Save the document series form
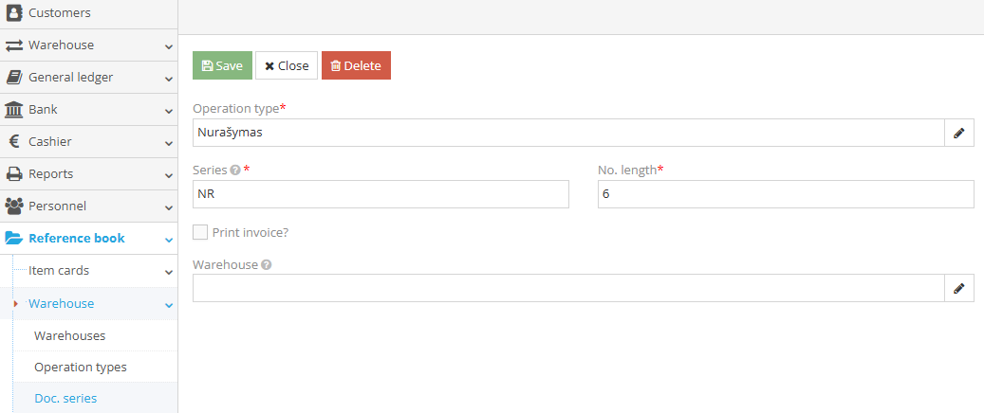Viewport: 984px width, 413px height. click(x=222, y=65)
